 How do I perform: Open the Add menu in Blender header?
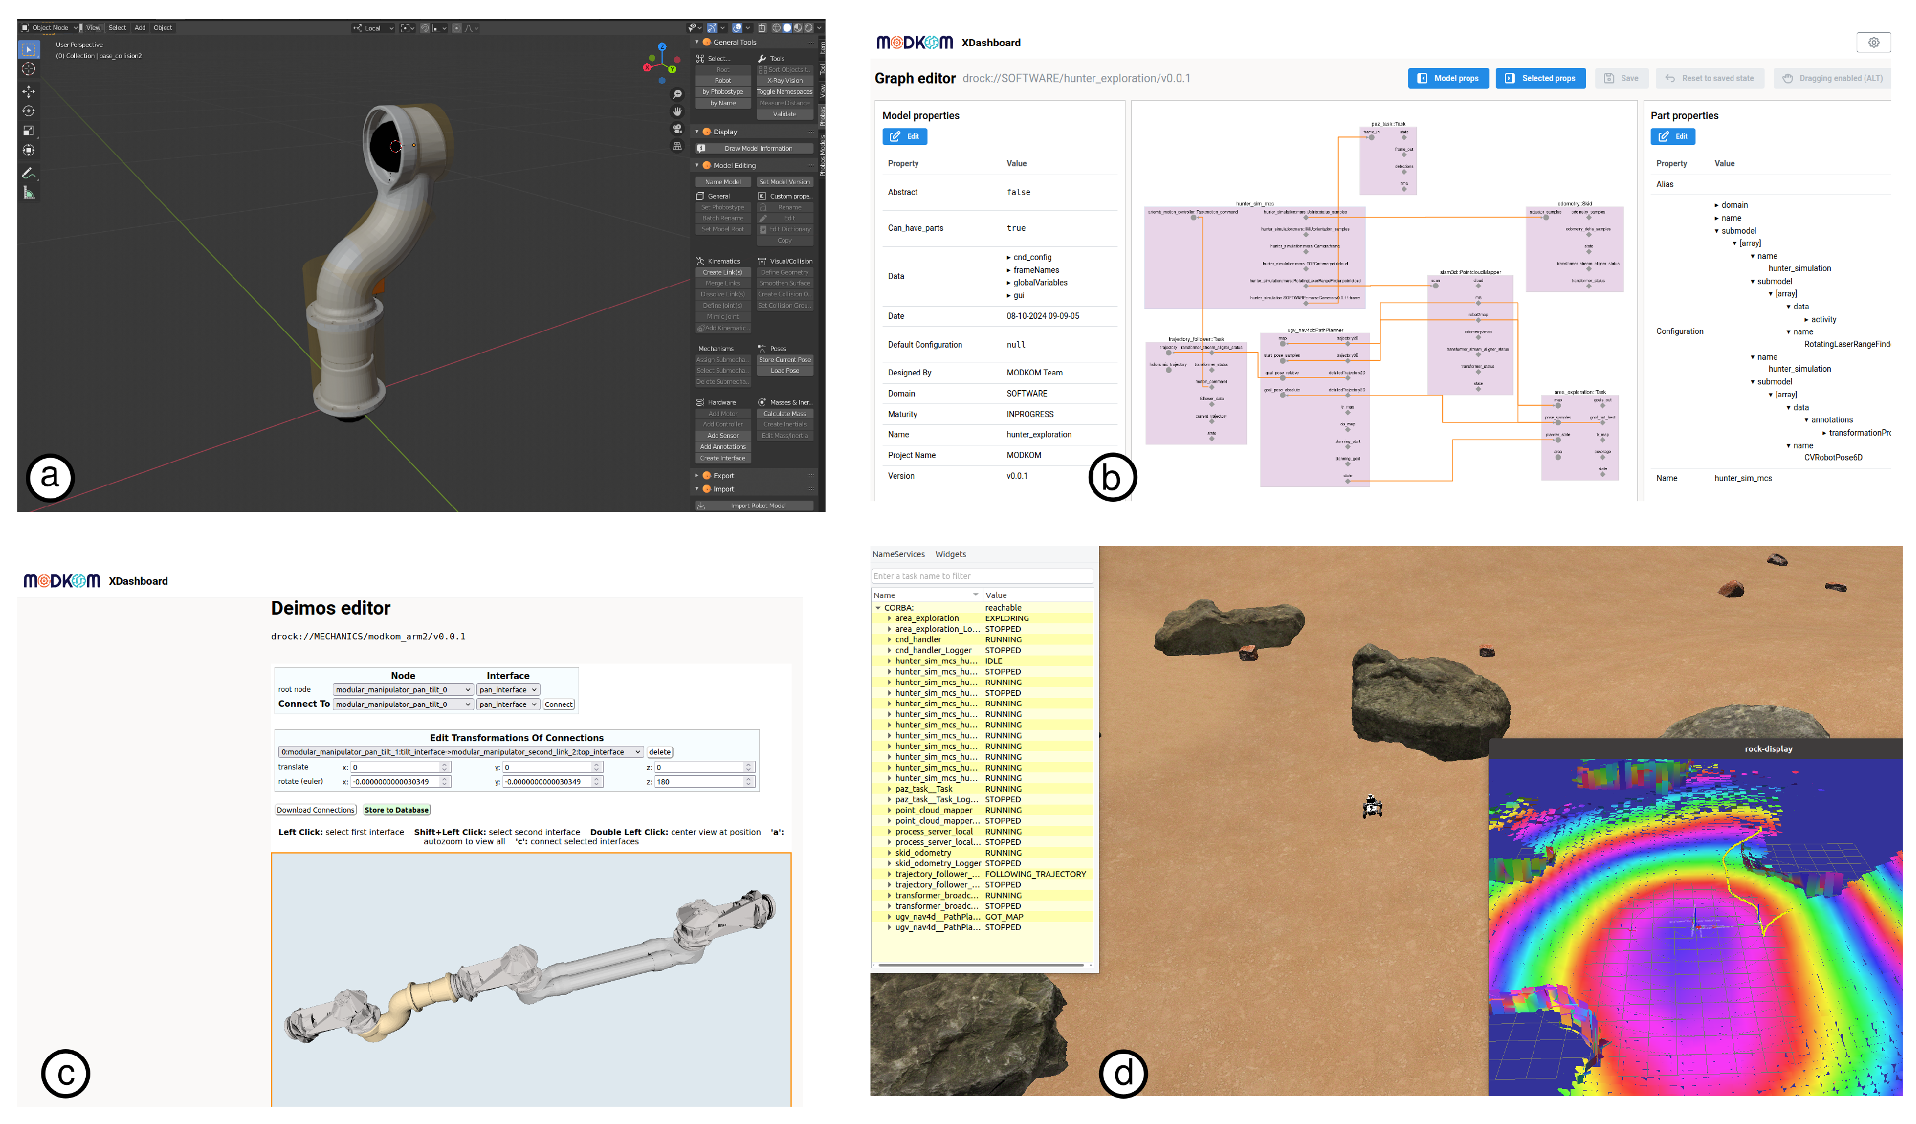[140, 28]
